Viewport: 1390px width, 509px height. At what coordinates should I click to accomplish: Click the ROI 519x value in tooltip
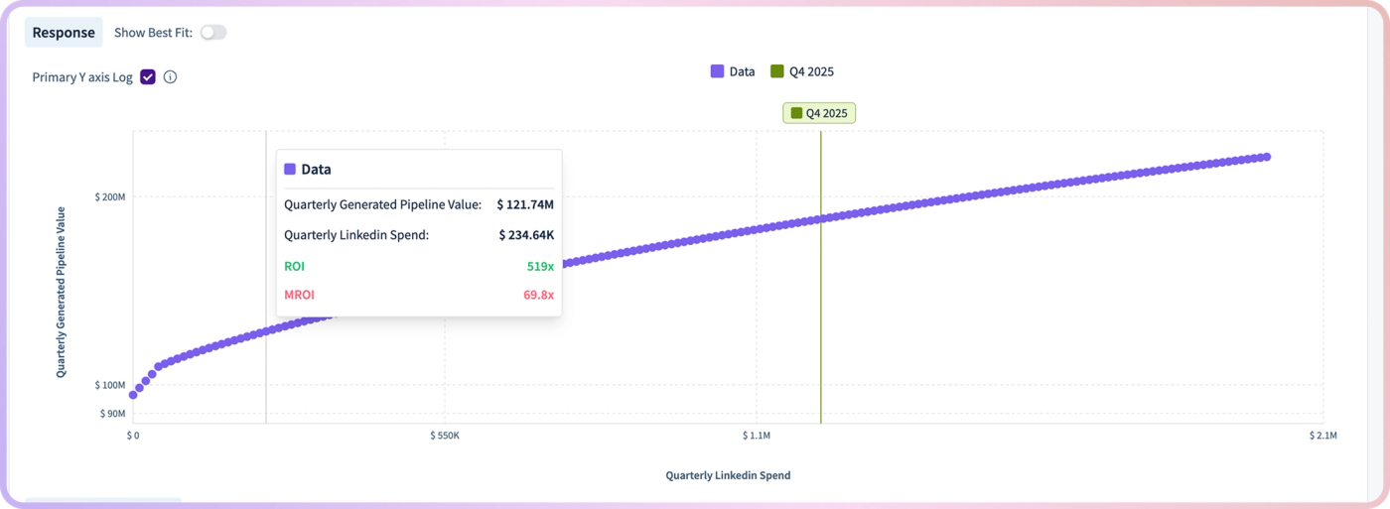[x=540, y=266]
